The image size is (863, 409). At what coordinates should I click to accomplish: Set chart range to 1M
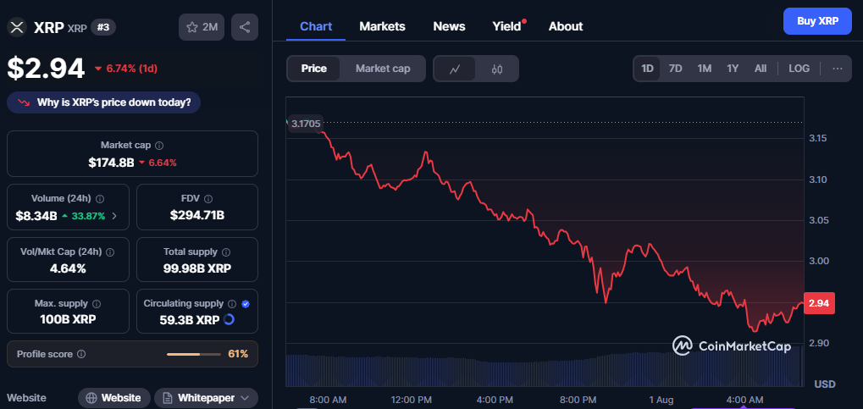click(704, 69)
